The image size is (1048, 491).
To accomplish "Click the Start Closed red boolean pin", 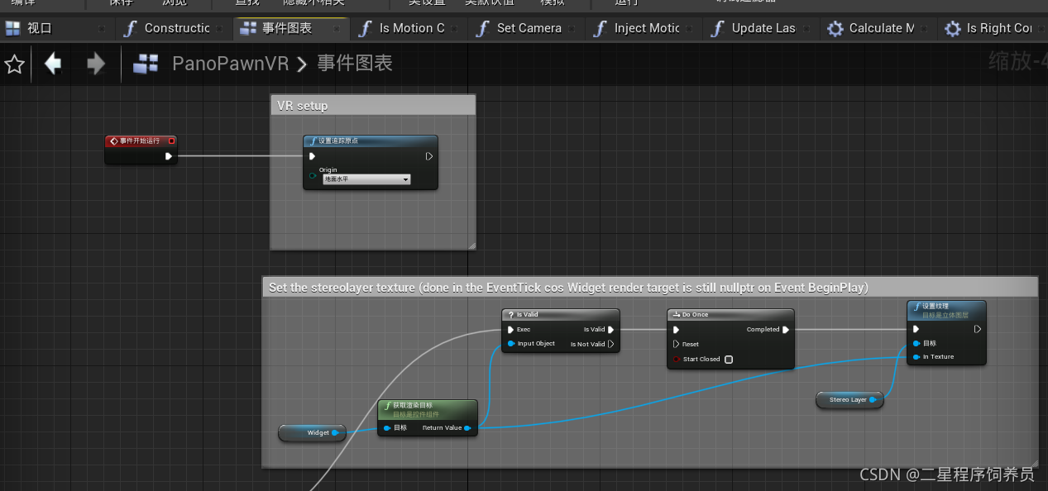I will pos(676,360).
